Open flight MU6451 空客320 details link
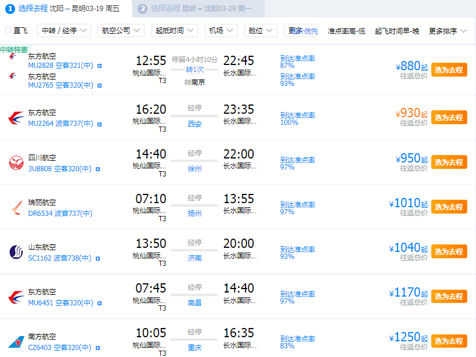The image size is (476, 357). (x=61, y=303)
